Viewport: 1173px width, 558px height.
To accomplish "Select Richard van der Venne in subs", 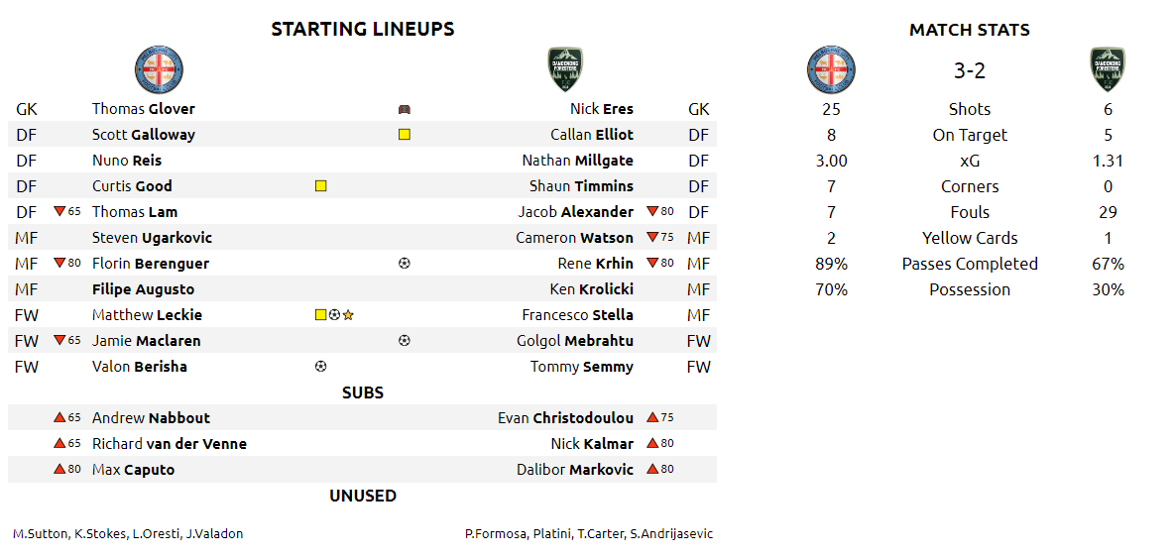I will click(x=169, y=444).
